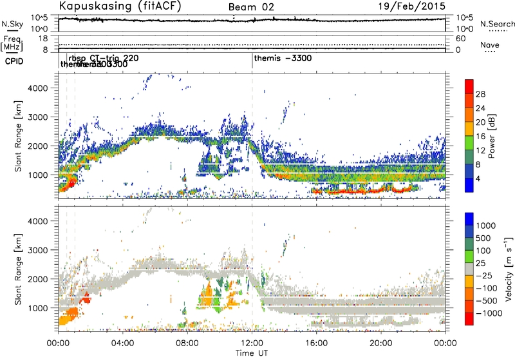The width and height of the screenshot is (515, 357).
Task: Select the Freq. [MHz] axis label
Action: point(12,43)
